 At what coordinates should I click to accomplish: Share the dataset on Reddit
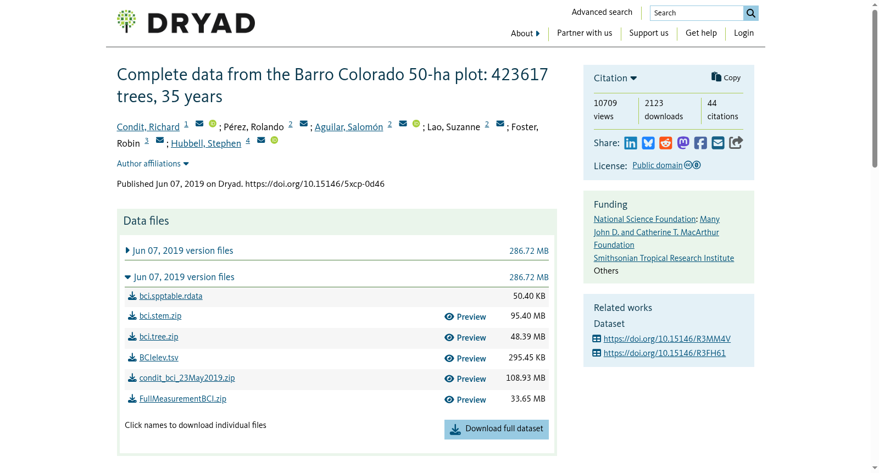pos(666,143)
